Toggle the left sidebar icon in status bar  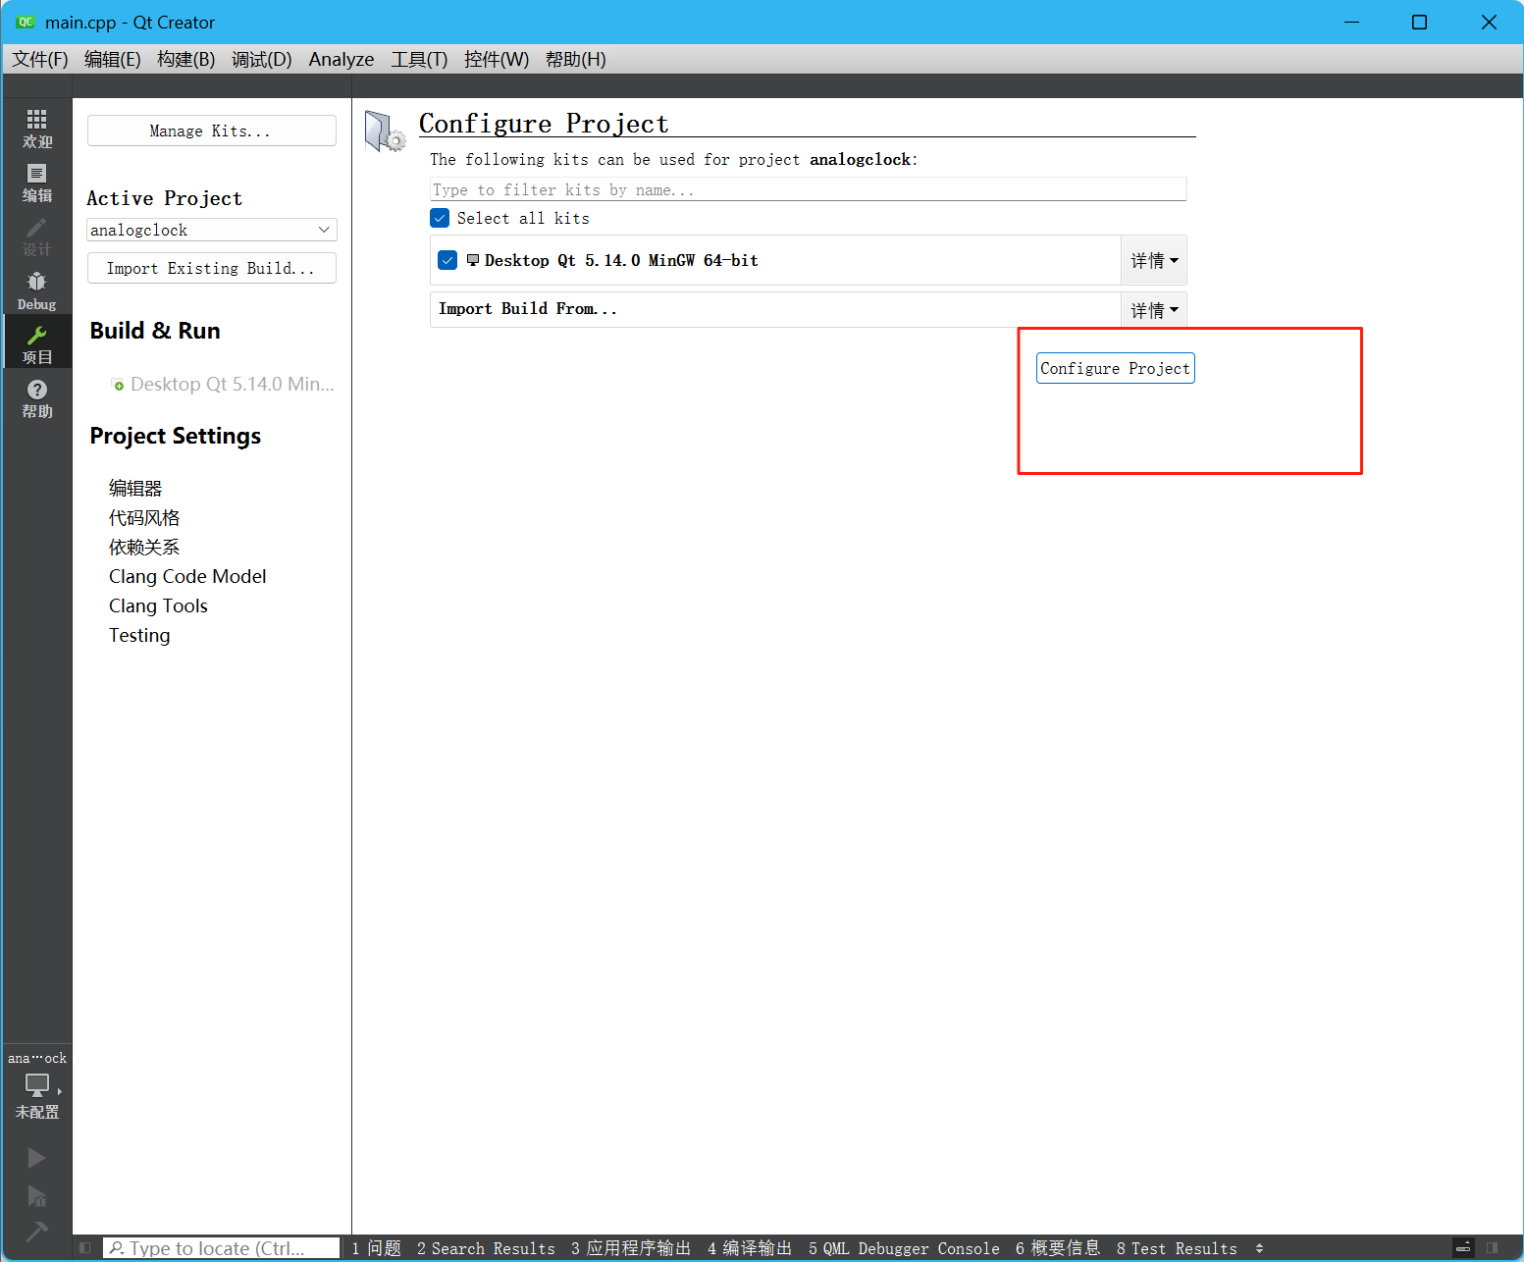pos(85,1248)
